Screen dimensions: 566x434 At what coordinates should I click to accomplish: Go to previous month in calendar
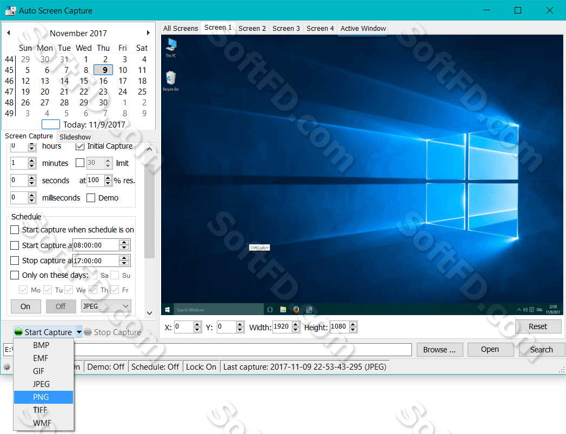coord(9,33)
